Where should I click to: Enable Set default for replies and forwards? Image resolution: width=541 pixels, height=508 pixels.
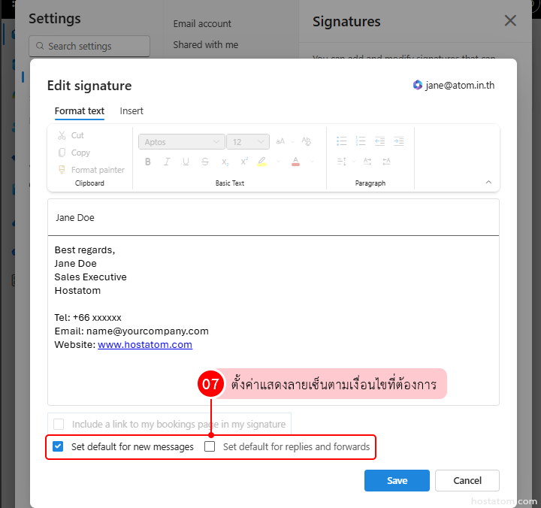tap(210, 446)
